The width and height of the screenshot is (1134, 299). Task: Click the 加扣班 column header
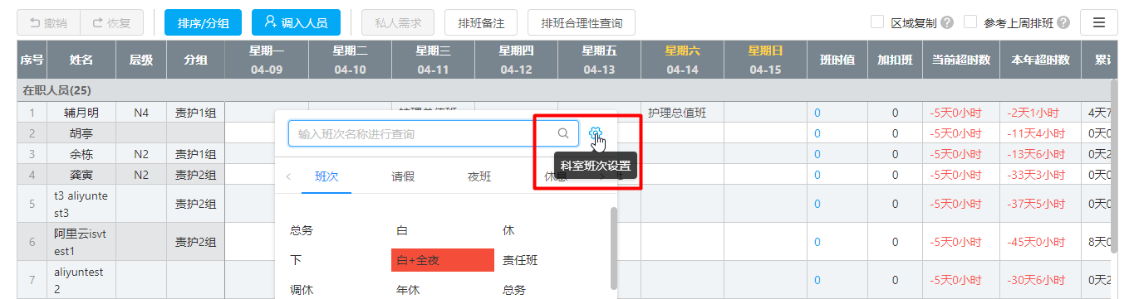[895, 60]
